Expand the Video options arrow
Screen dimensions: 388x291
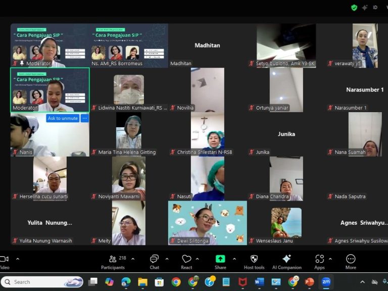click(18, 259)
